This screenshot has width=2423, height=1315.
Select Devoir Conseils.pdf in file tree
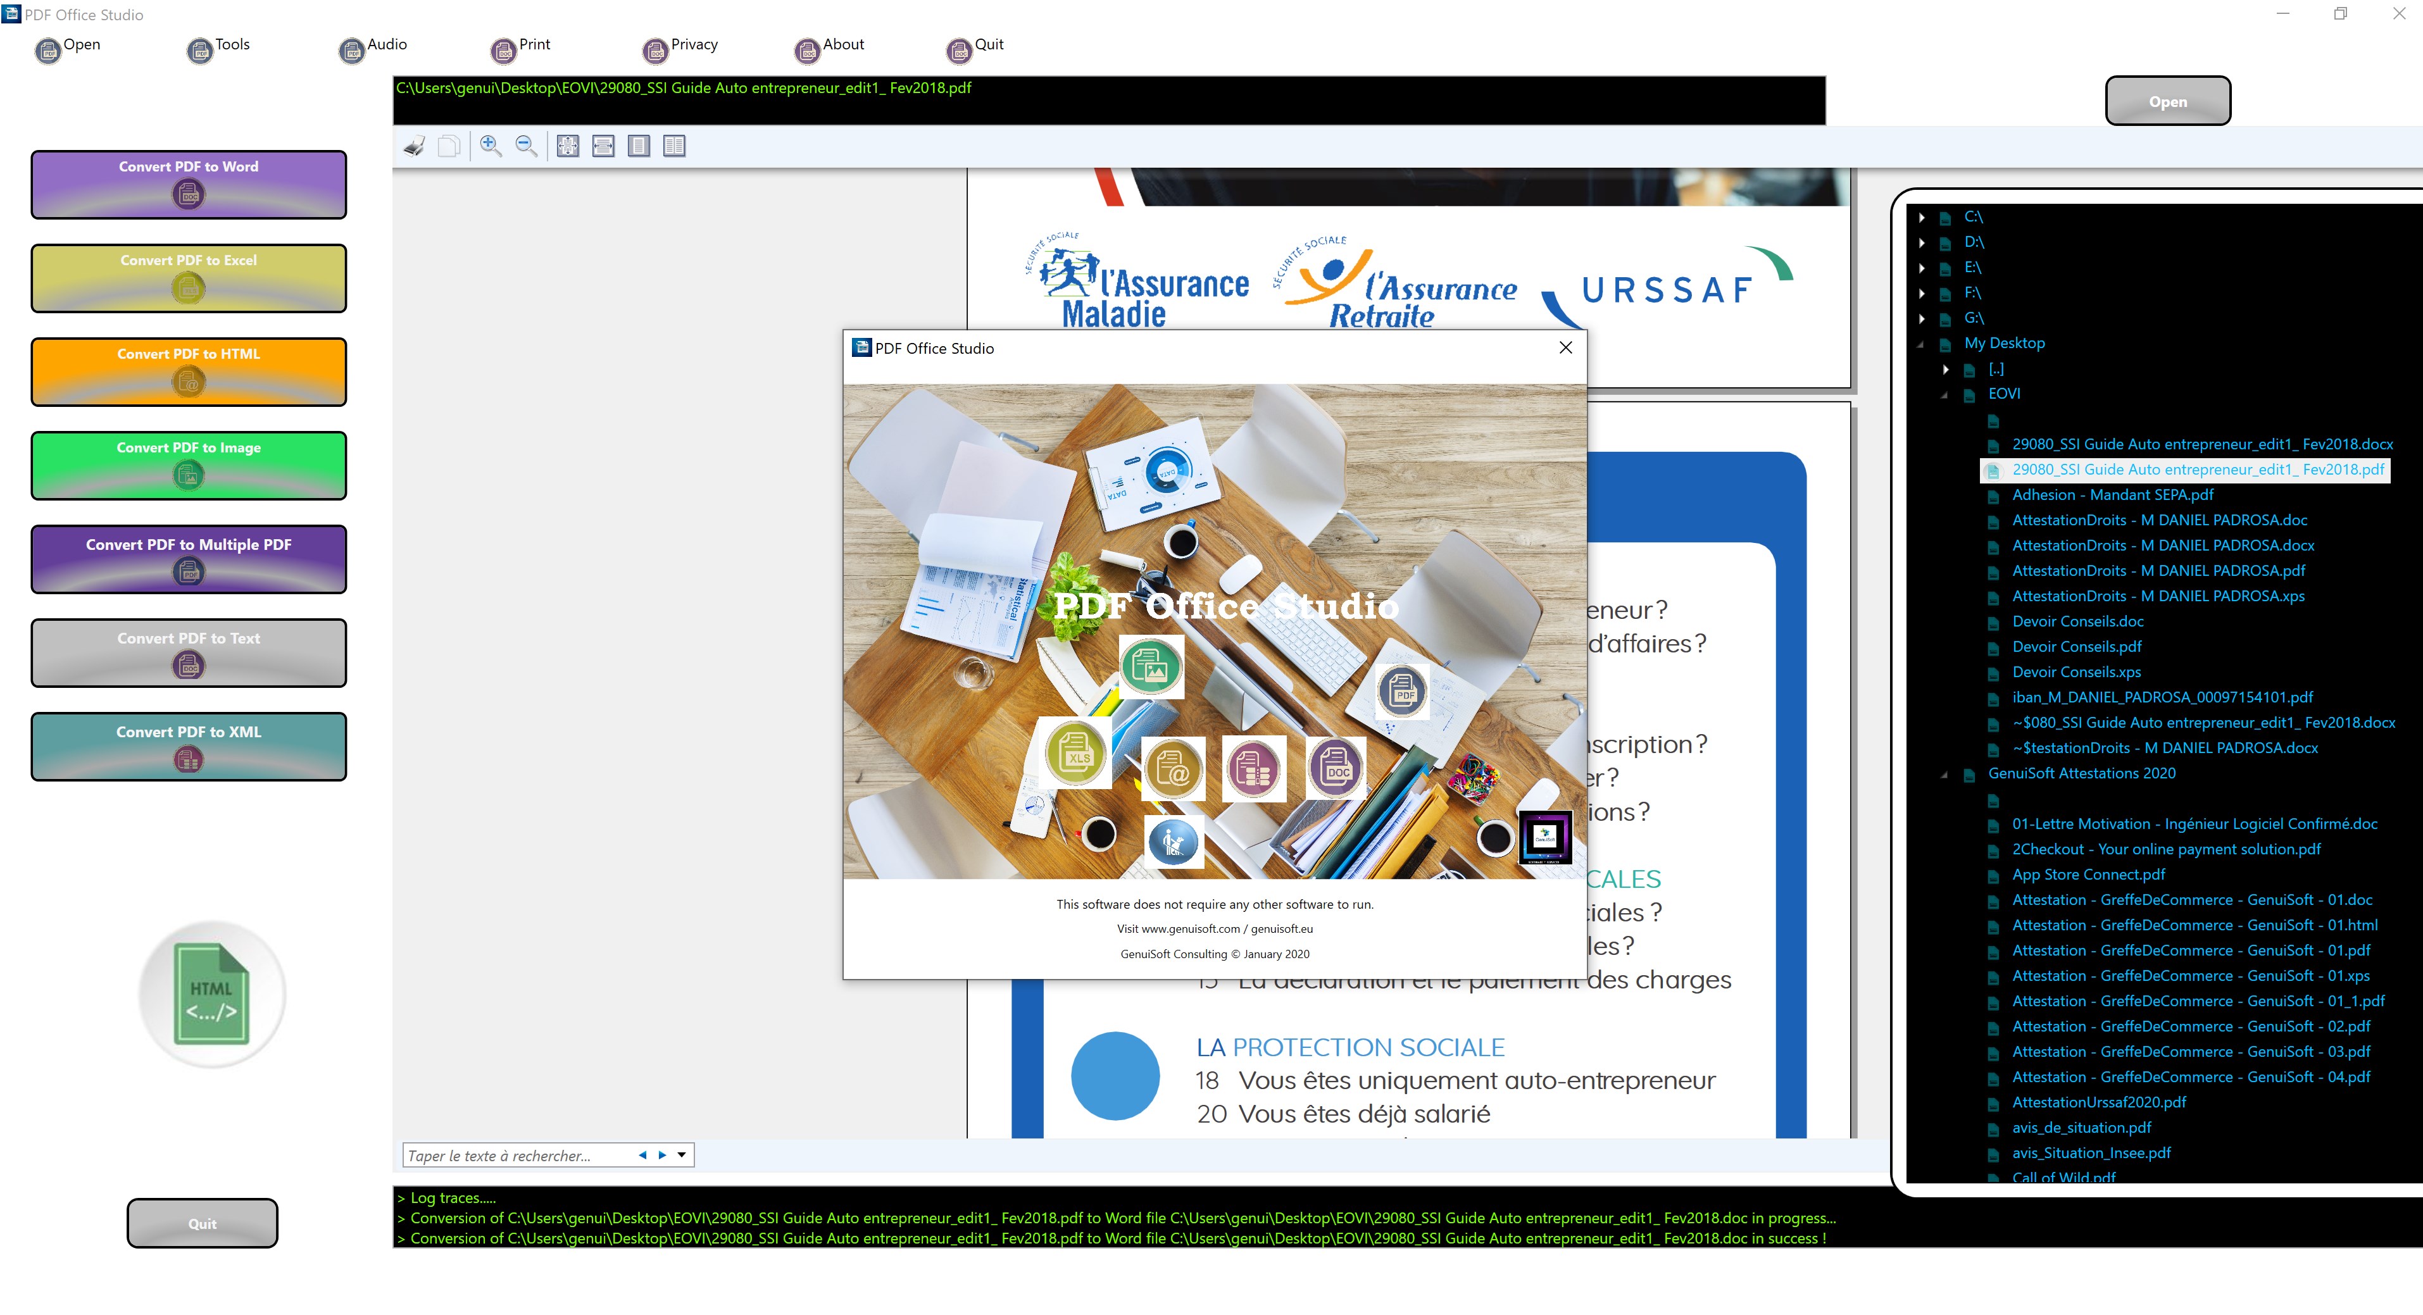pyautogui.click(x=2076, y=646)
